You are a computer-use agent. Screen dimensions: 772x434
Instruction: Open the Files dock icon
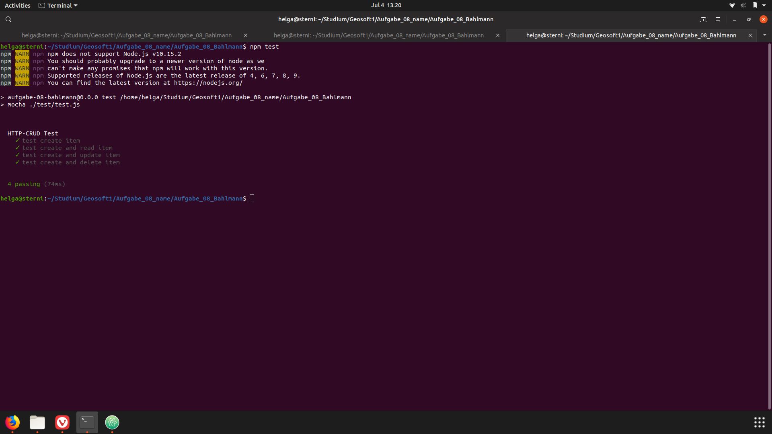coord(37,422)
